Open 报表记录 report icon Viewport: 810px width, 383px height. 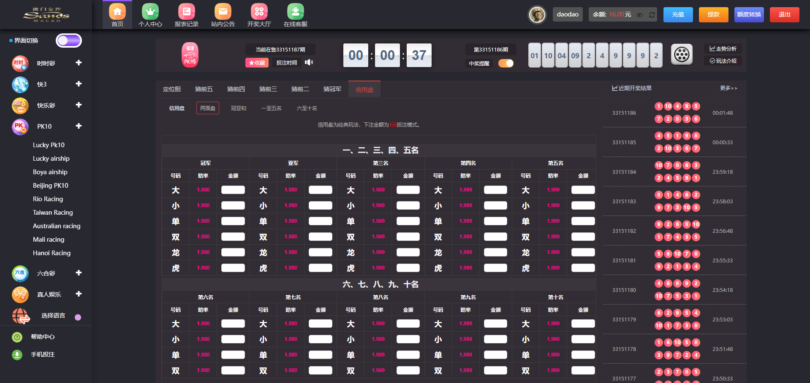tap(187, 11)
